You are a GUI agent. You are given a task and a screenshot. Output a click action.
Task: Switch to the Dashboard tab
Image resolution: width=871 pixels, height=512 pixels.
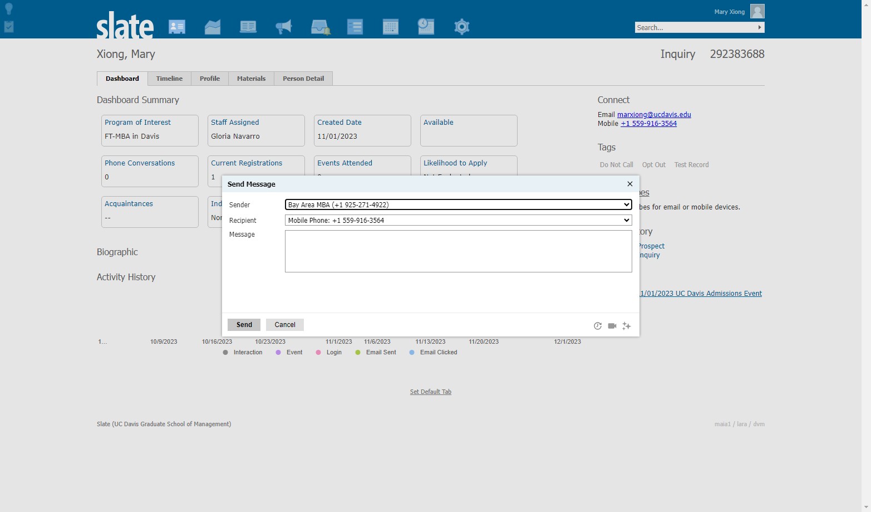[x=122, y=79]
